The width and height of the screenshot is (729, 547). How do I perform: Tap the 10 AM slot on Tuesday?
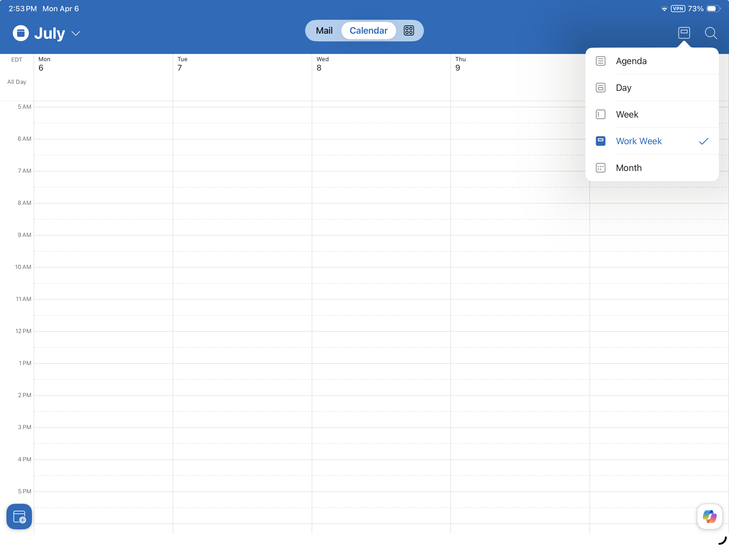click(242, 275)
